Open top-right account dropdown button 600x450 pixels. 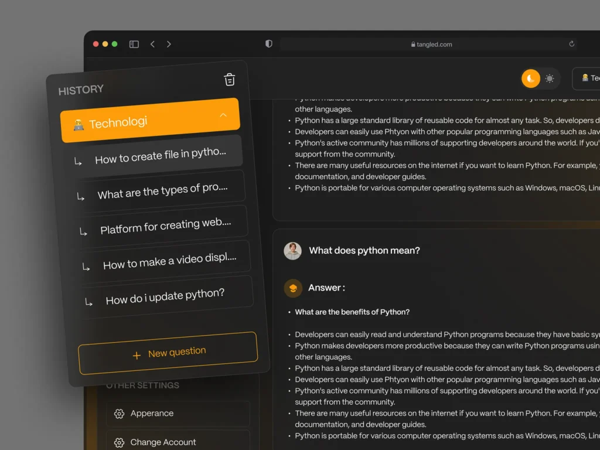[x=588, y=79]
